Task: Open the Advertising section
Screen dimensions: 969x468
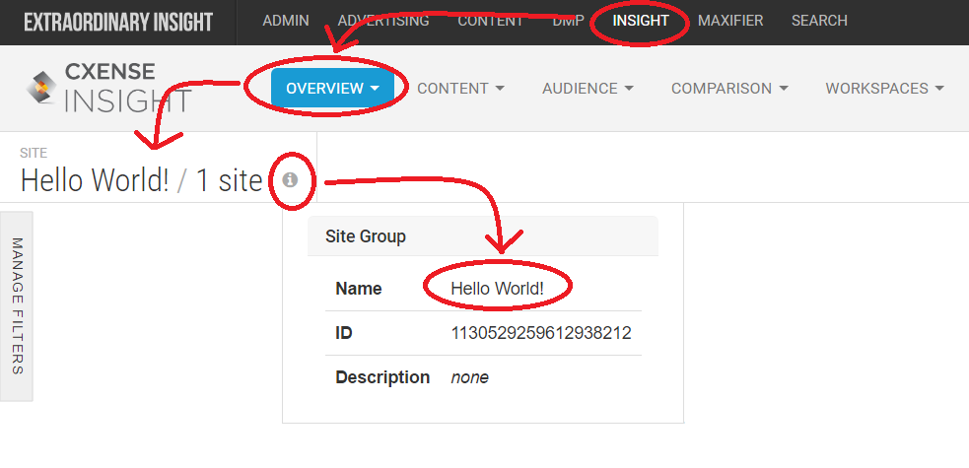Action: coord(383,21)
